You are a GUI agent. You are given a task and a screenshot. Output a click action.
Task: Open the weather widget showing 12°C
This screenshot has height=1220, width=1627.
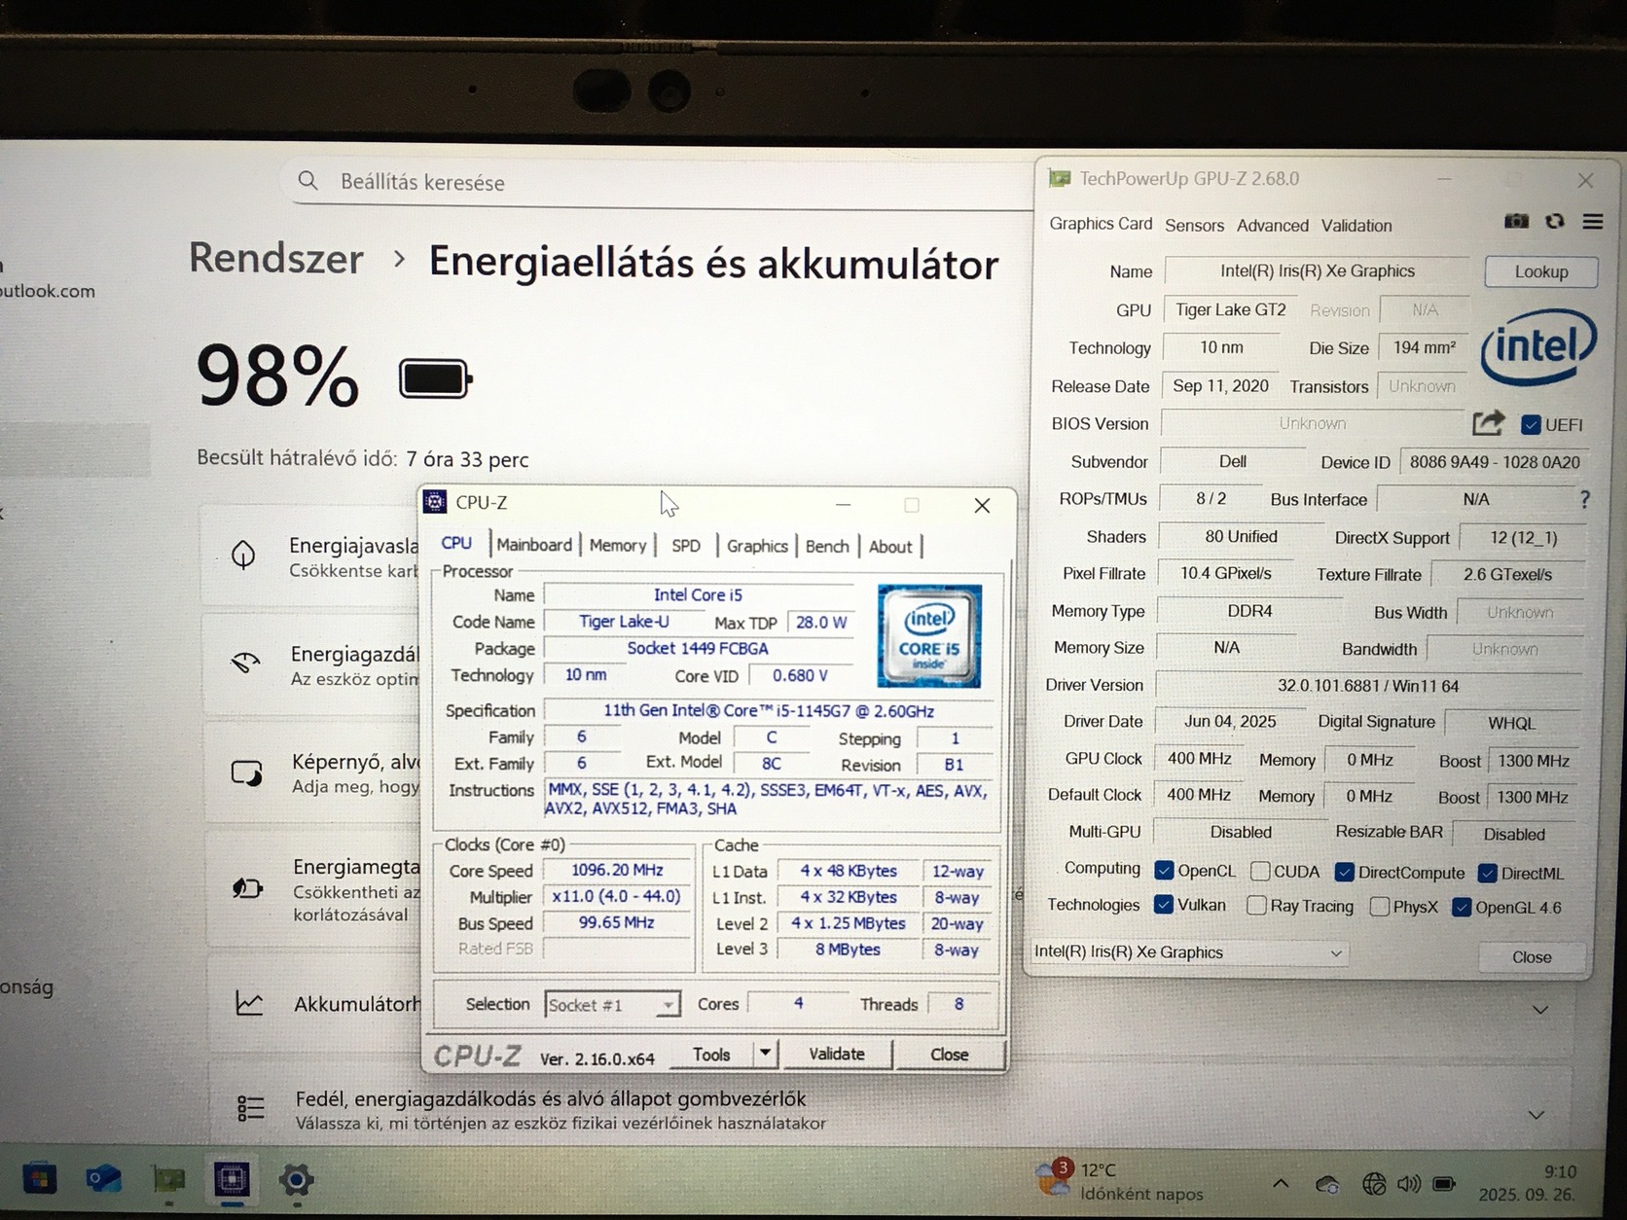pos(1119,1181)
